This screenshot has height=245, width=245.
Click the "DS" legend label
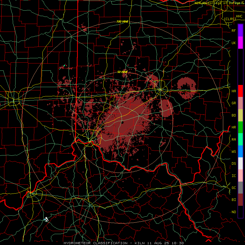[x=234, y=164]
